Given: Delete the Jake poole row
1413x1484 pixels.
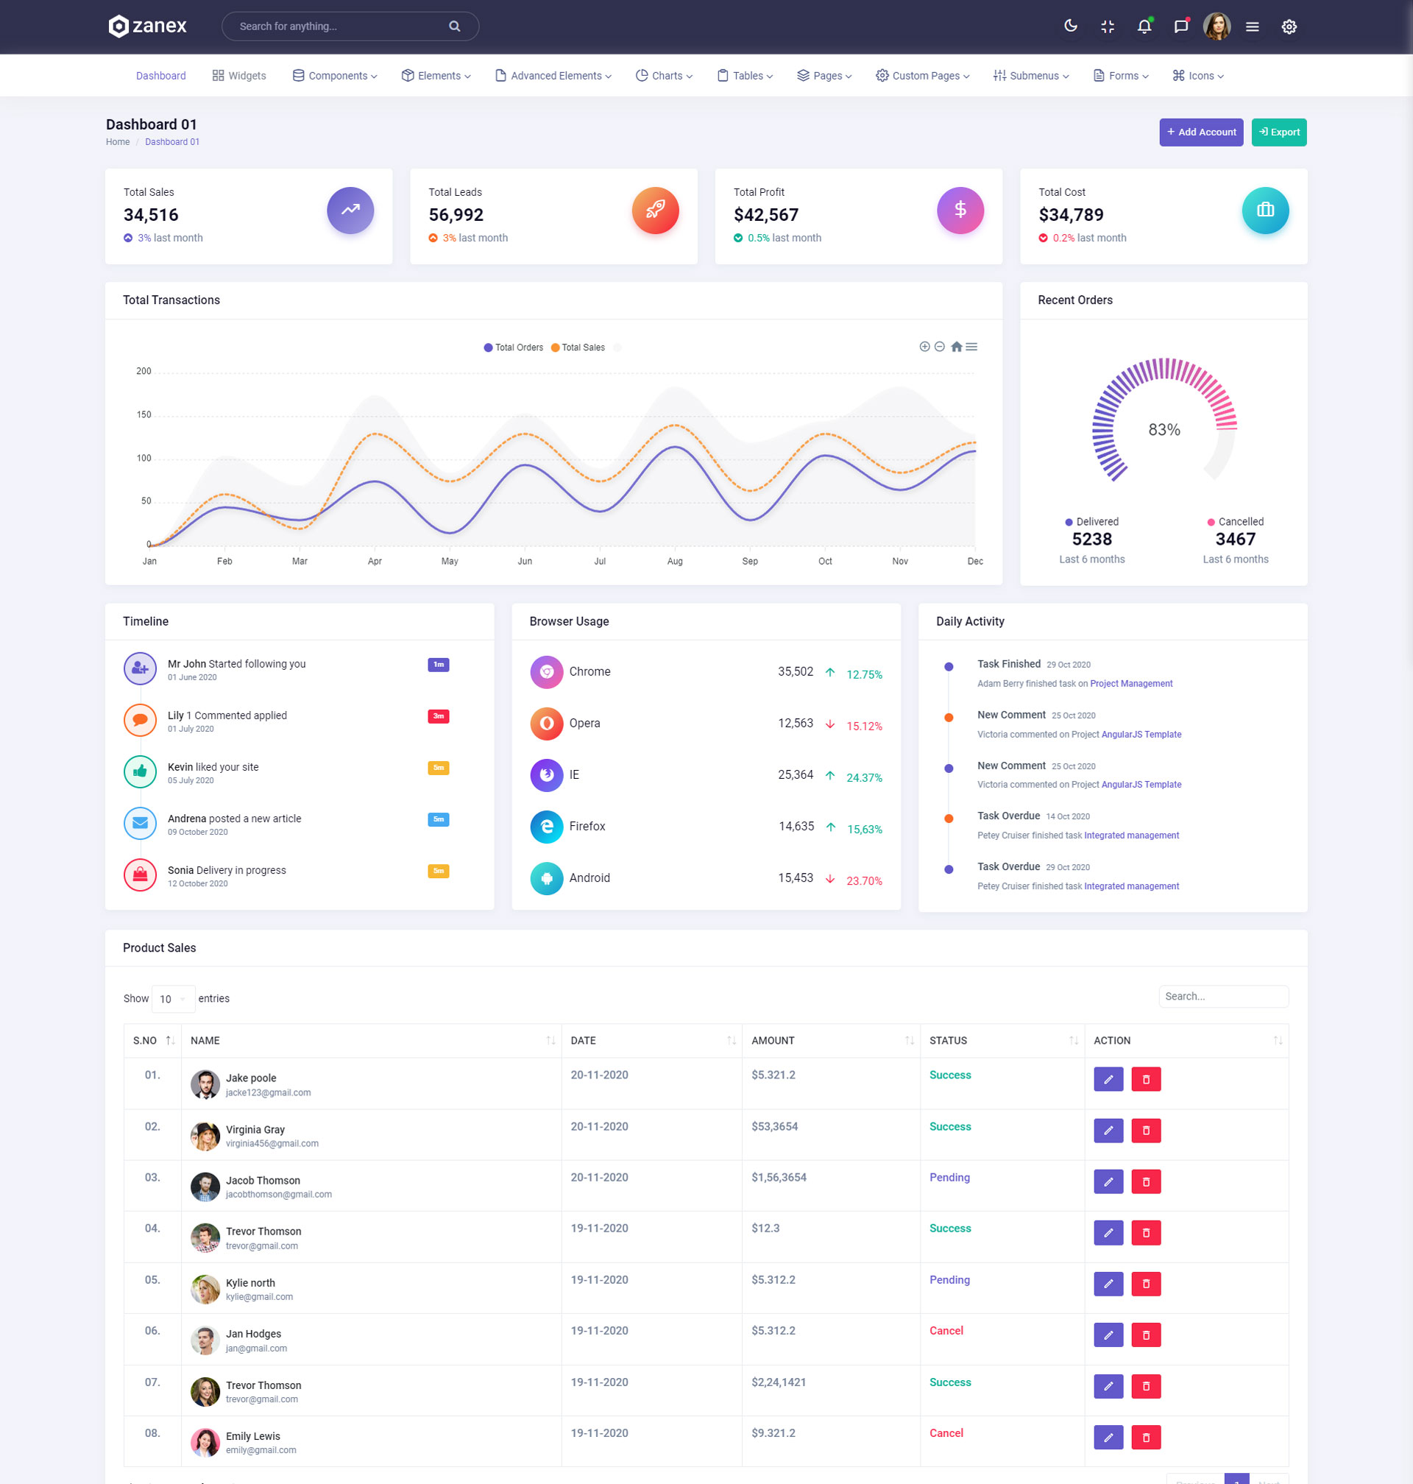Looking at the screenshot, I should click(x=1146, y=1078).
